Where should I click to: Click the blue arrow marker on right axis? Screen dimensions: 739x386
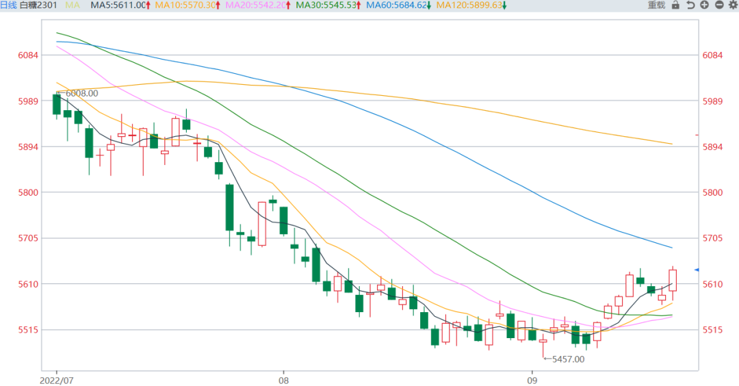coord(697,270)
